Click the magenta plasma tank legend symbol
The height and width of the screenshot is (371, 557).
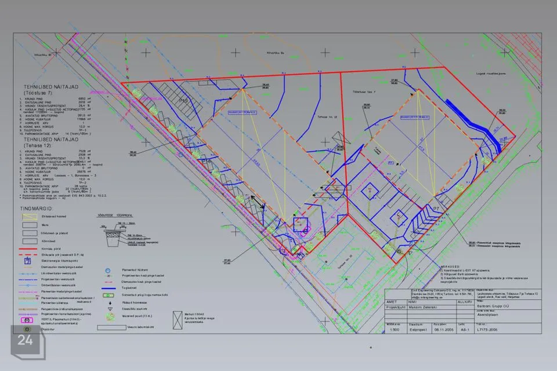click(27, 320)
